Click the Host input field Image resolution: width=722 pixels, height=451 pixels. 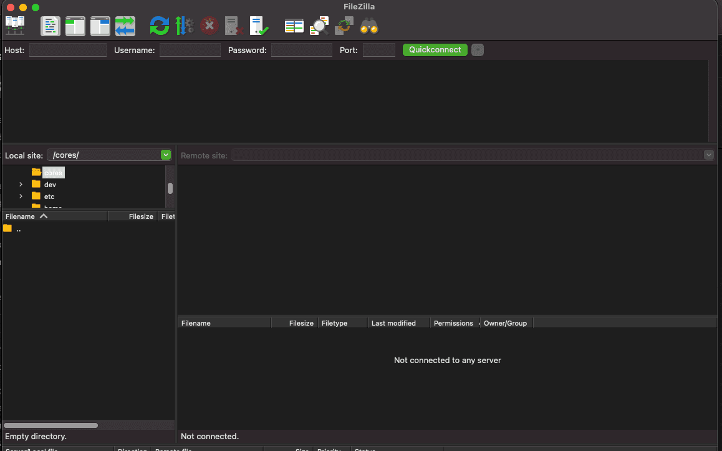coord(68,50)
